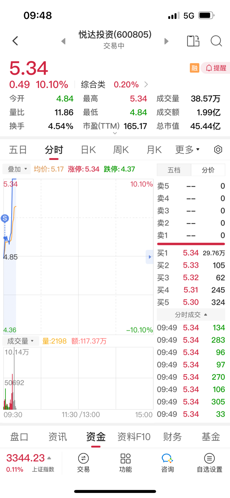Set a price alert with 提醒
This screenshot has height=498, width=230.
pyautogui.click(x=216, y=68)
